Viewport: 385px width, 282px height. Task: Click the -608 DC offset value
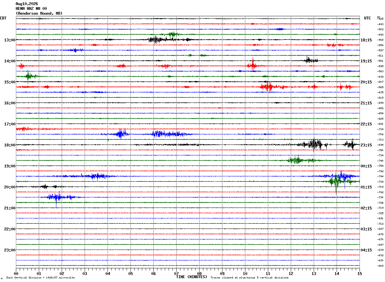click(380, 266)
